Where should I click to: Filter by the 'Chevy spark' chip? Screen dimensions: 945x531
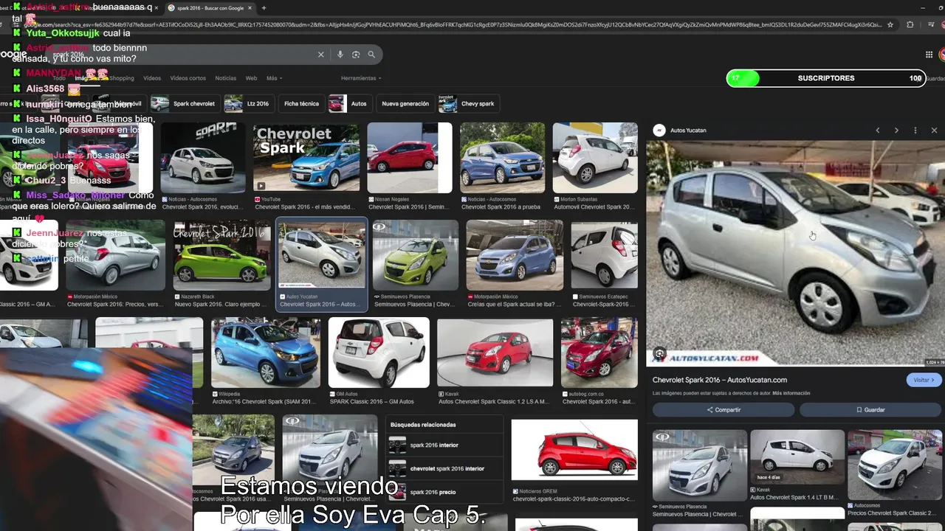[468, 104]
